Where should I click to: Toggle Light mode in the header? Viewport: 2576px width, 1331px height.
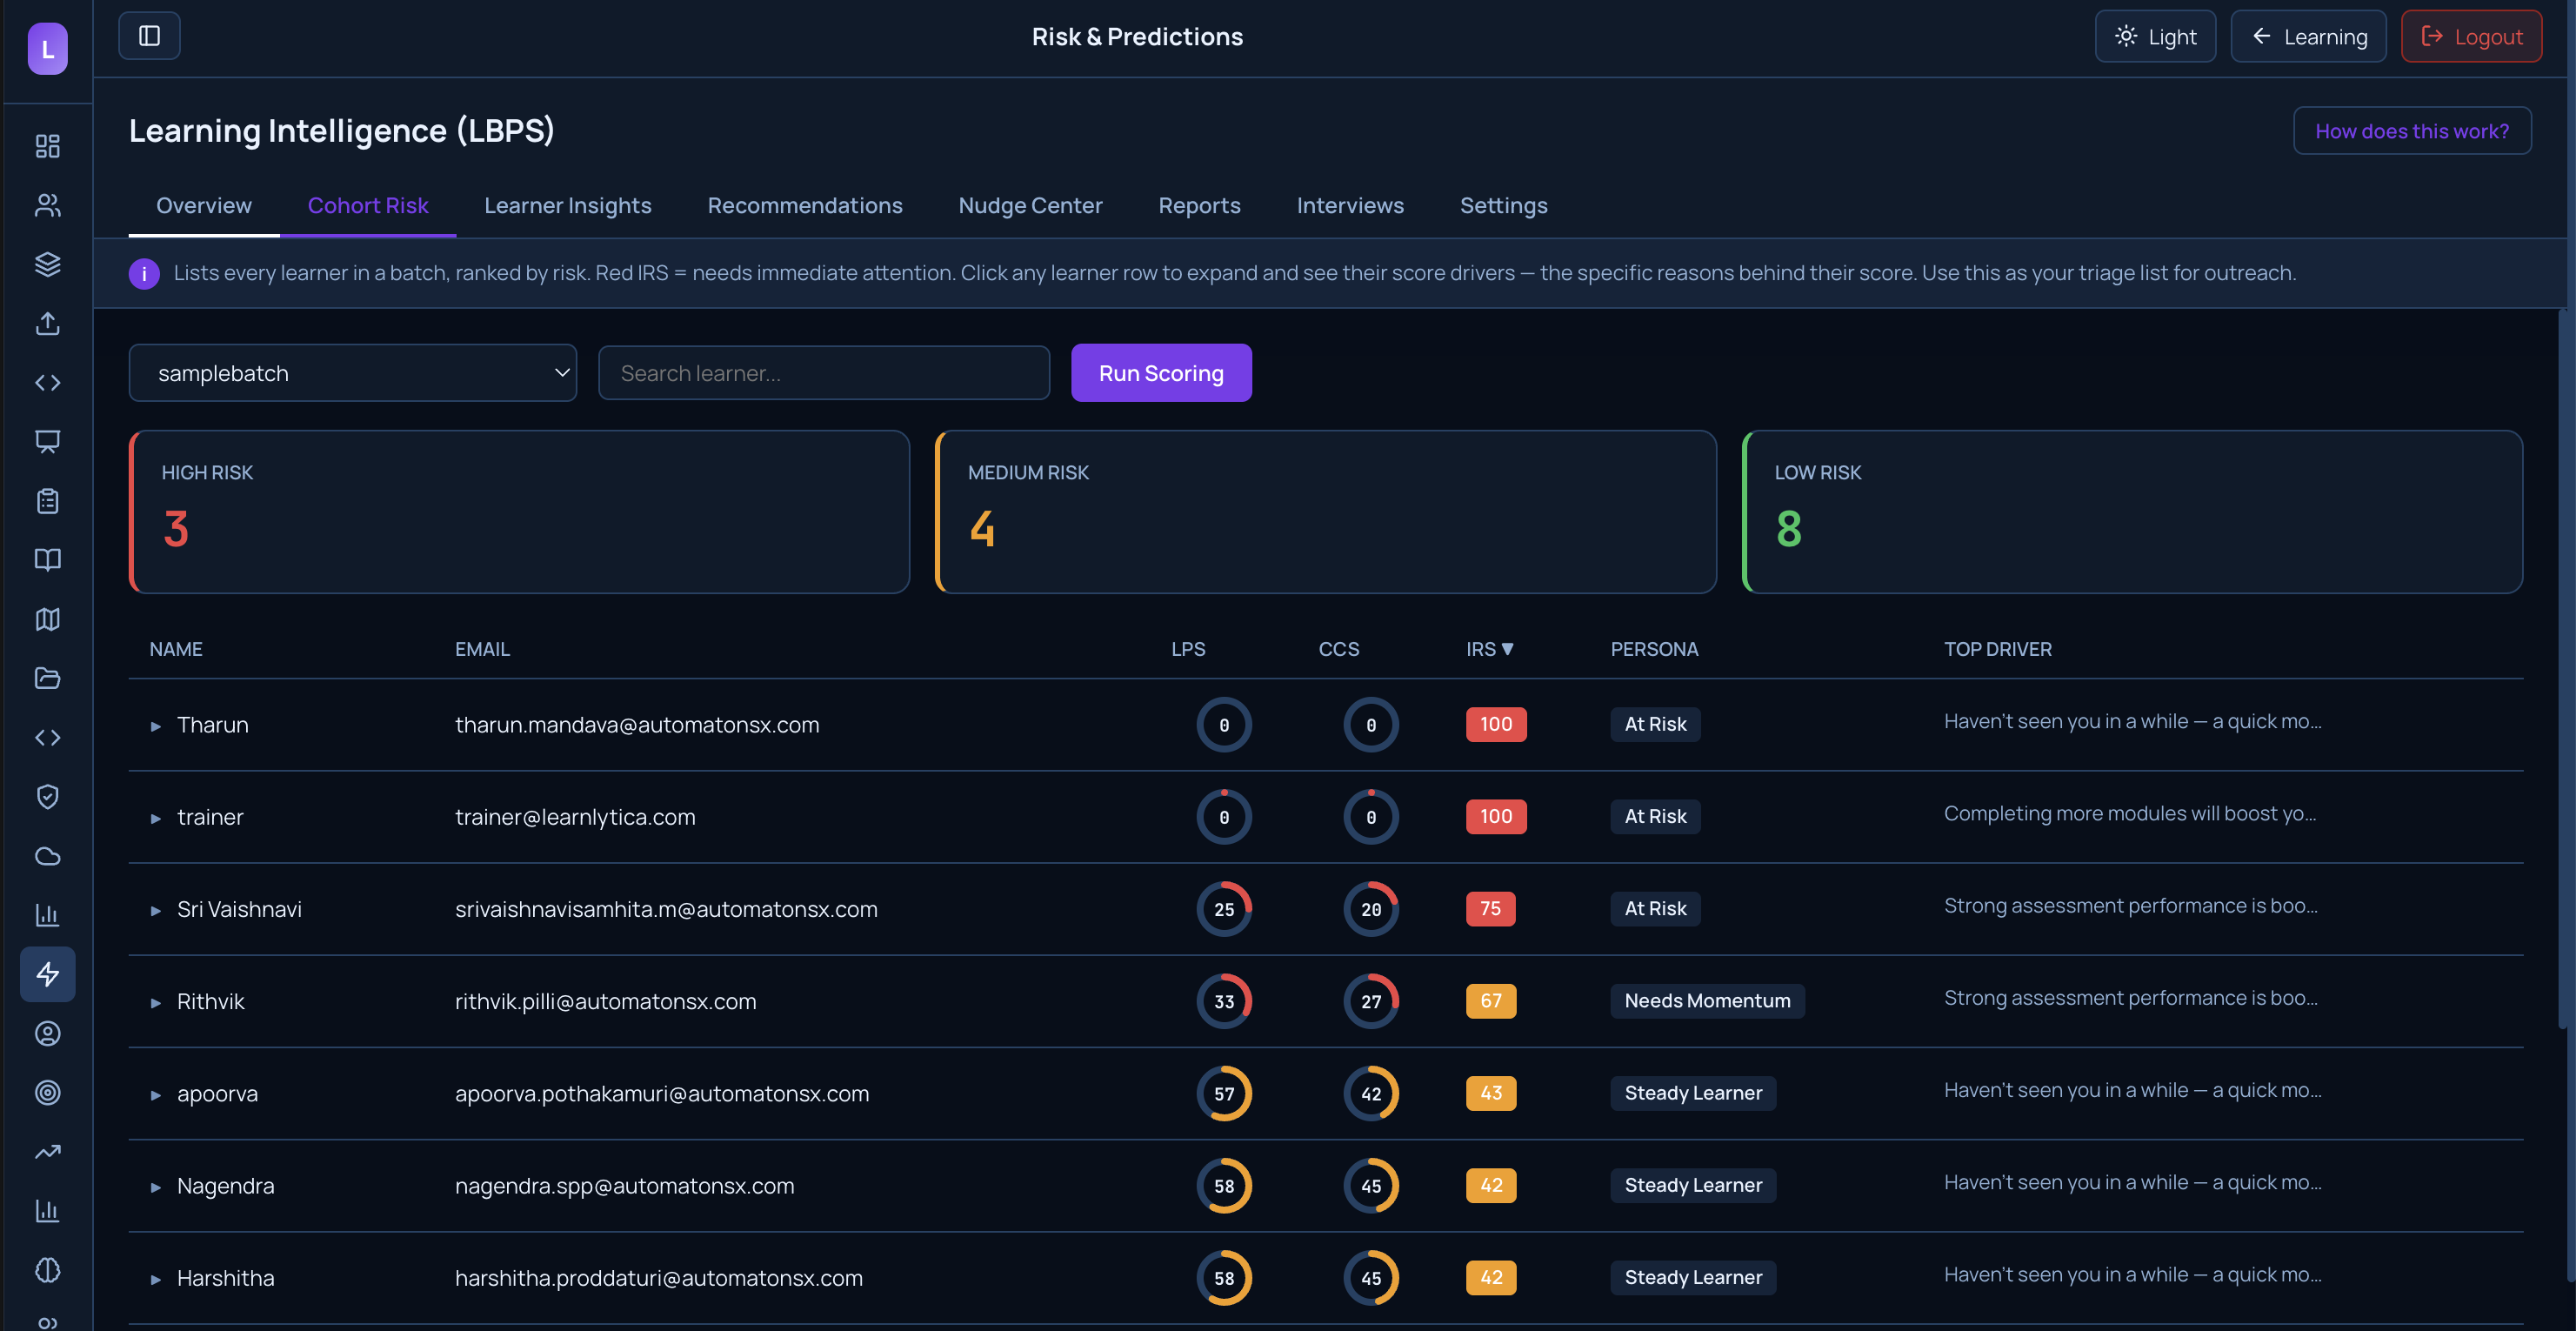pyautogui.click(x=2155, y=36)
